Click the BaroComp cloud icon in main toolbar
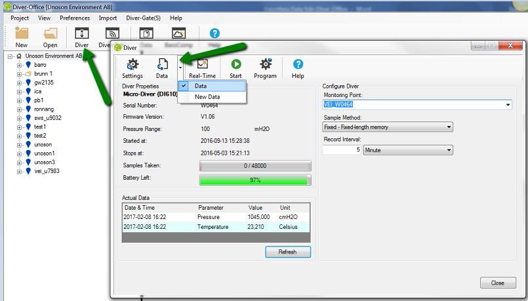The image size is (528, 301). tap(178, 33)
